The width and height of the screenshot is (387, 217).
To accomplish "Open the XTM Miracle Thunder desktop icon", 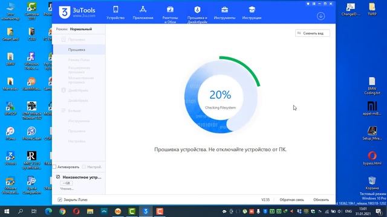I will pos(31,110).
